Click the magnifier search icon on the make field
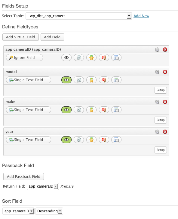 [79, 110]
